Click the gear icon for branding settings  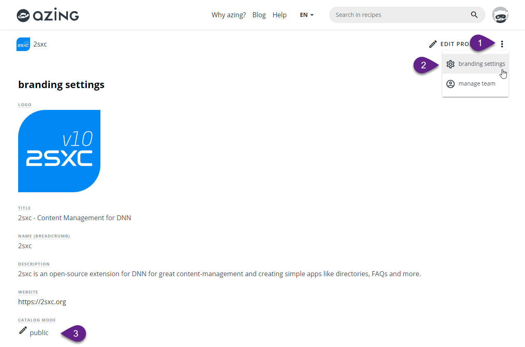click(451, 64)
